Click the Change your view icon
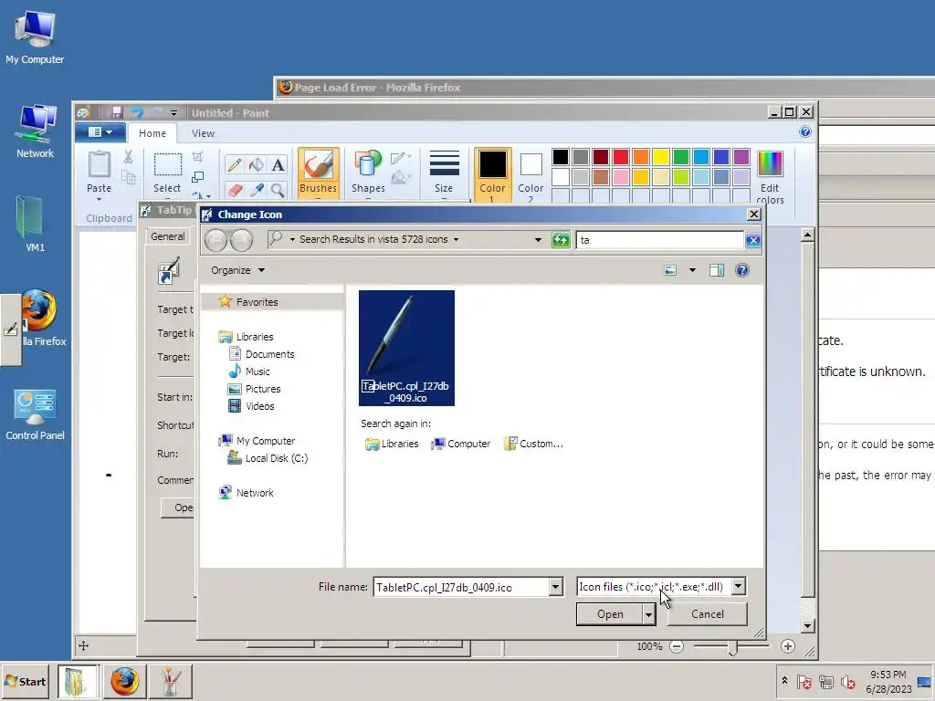This screenshot has height=701, width=935. [670, 270]
